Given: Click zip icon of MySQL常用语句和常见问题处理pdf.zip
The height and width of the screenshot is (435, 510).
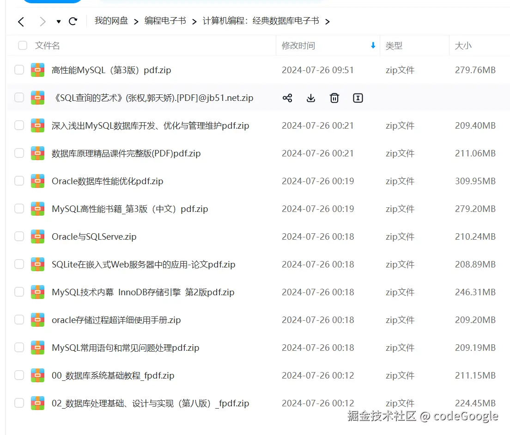Looking at the screenshot, I should click(x=38, y=348).
